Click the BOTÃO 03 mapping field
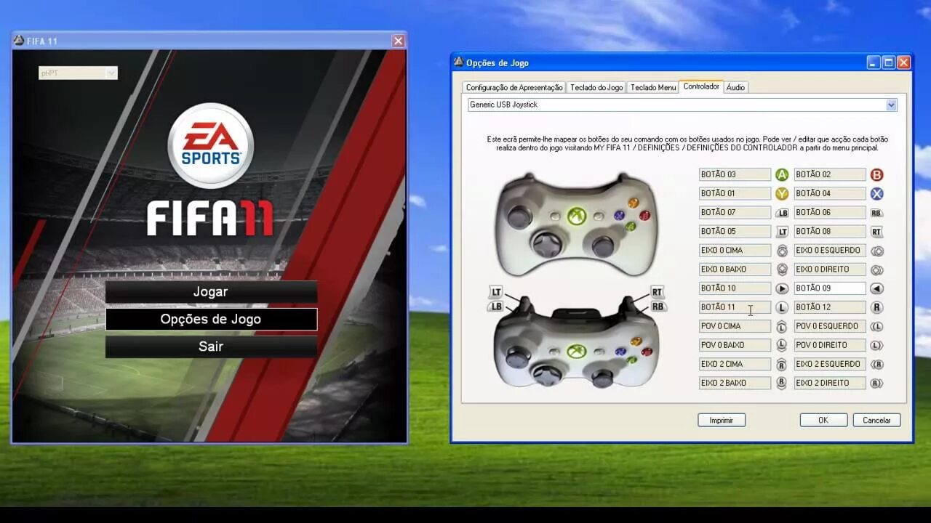The height and width of the screenshot is (523, 931). 735,174
